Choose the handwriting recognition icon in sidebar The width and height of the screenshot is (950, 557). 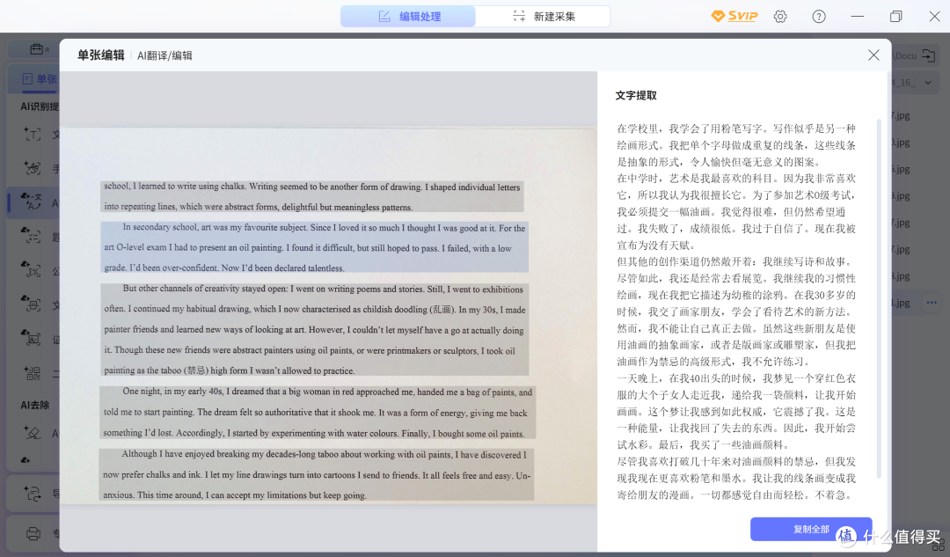click(33, 168)
